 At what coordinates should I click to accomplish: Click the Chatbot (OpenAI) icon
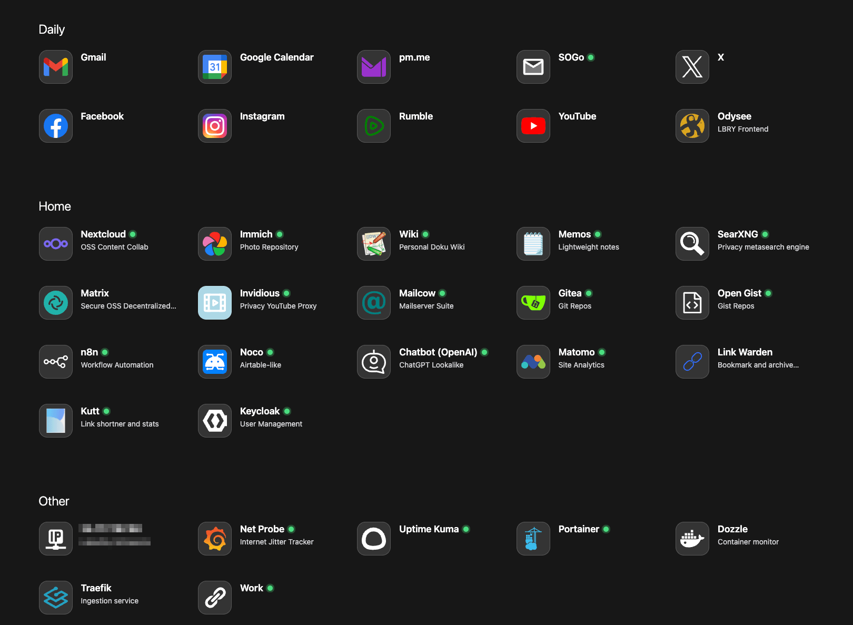pos(374,362)
